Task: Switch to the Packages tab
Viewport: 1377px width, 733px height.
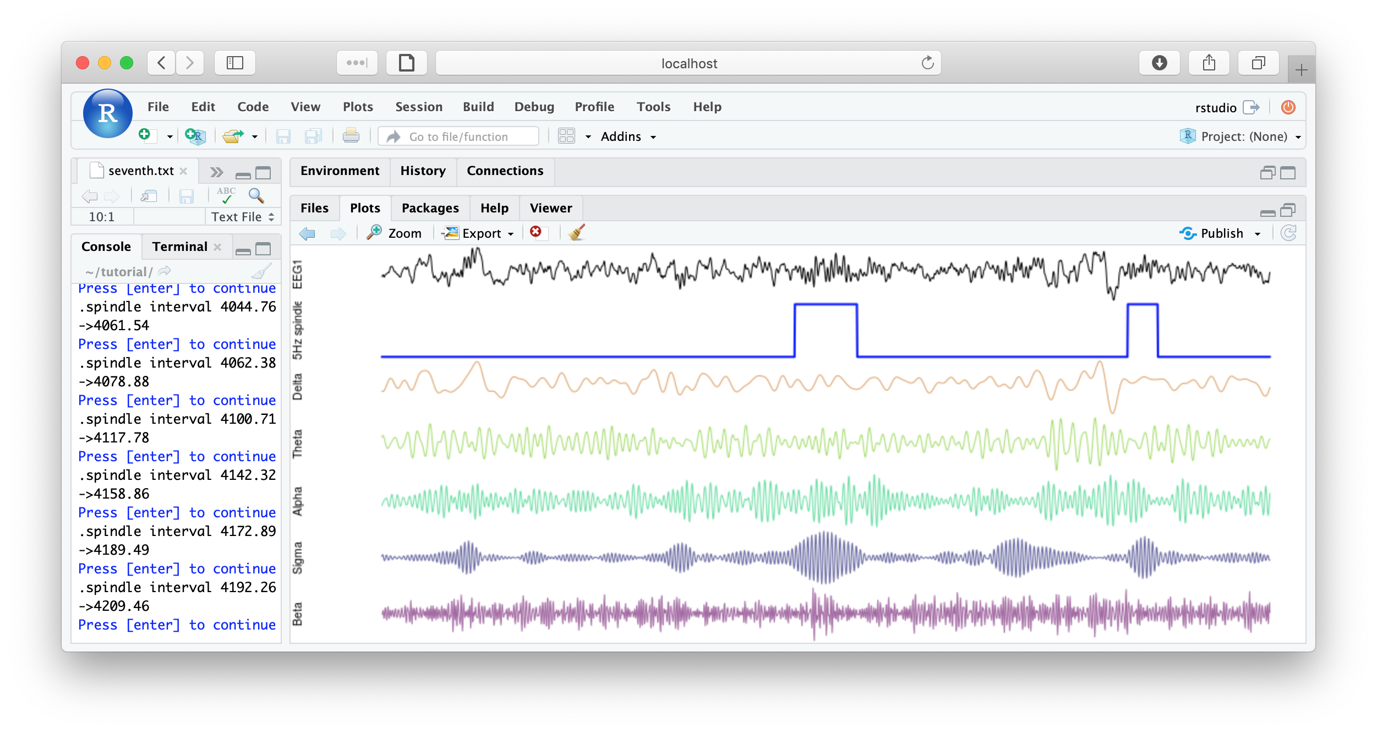Action: tap(430, 208)
